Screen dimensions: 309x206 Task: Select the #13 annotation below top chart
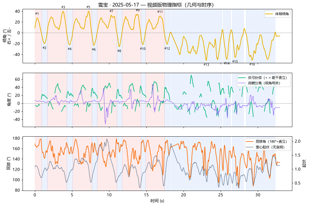tap(206, 64)
